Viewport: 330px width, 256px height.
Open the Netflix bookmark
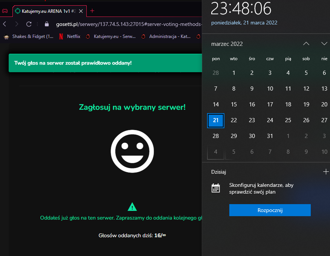pyautogui.click(x=70, y=36)
